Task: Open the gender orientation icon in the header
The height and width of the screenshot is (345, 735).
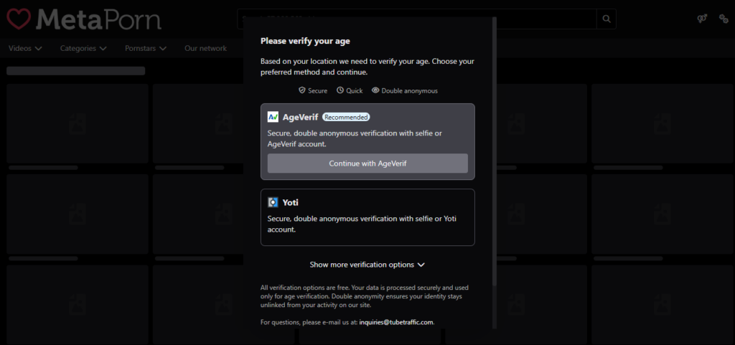Action: tap(702, 19)
